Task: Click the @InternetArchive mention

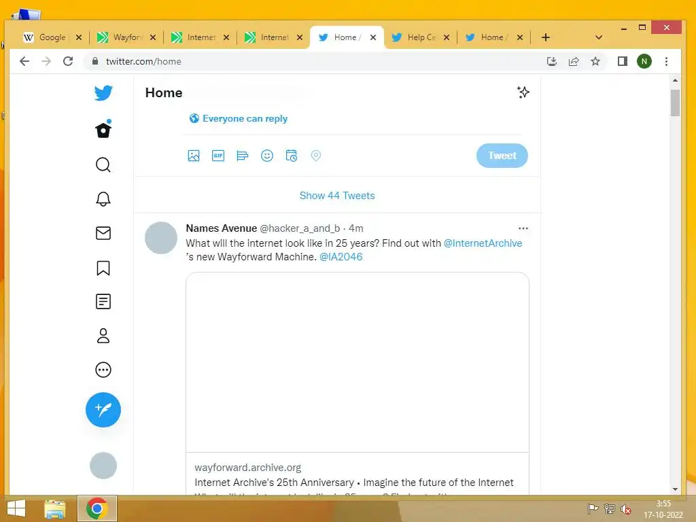Action: (x=483, y=243)
